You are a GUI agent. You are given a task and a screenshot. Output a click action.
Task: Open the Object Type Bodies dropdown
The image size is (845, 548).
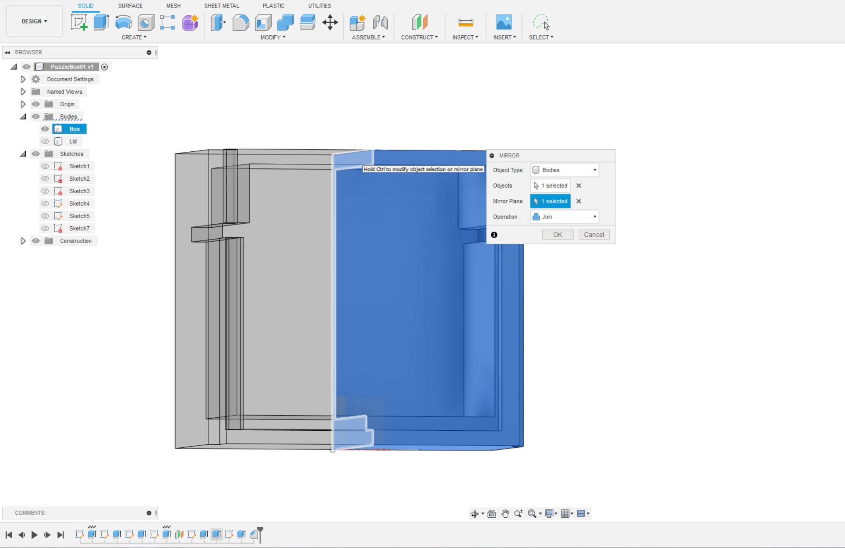pos(564,170)
